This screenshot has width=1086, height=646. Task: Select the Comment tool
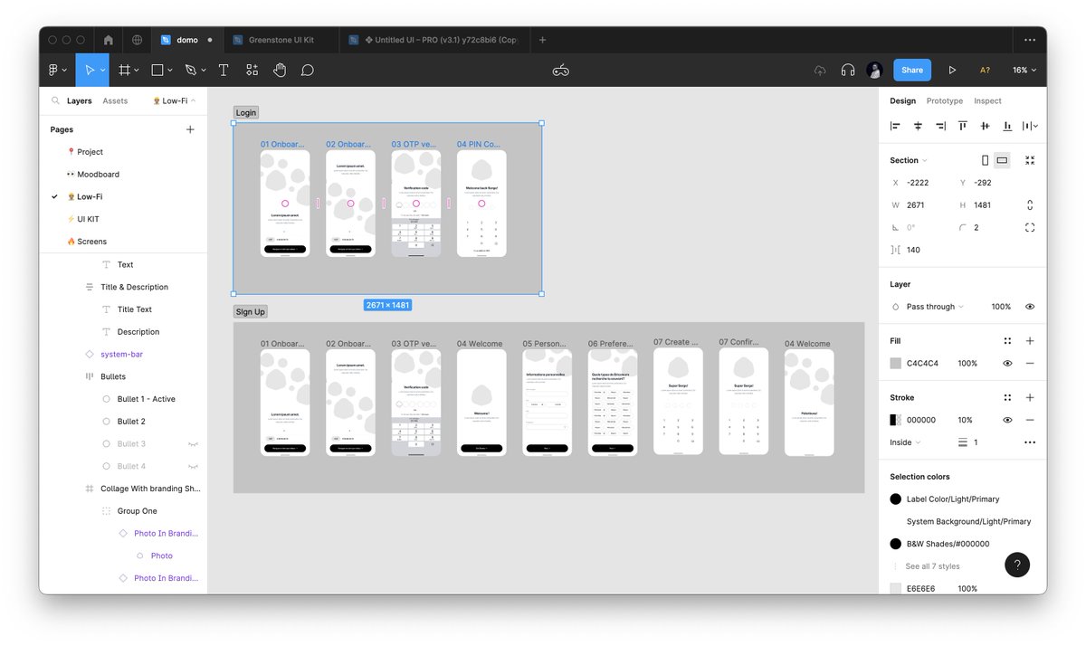(308, 70)
